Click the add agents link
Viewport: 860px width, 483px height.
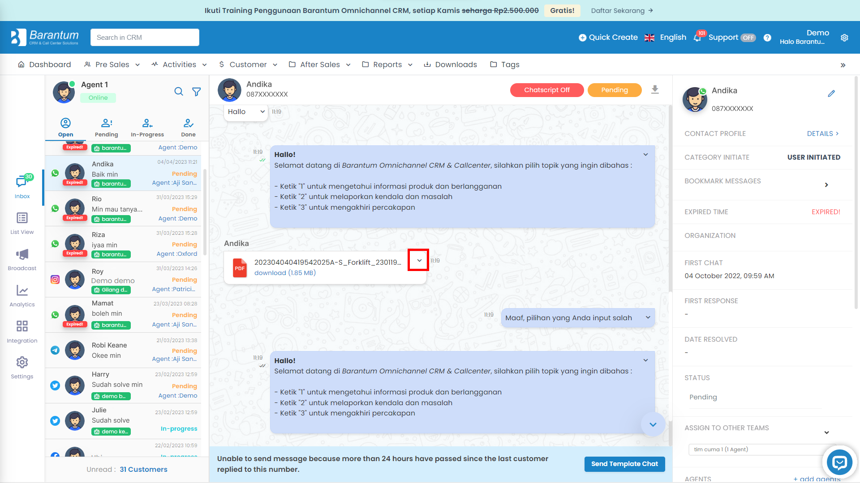[x=817, y=479]
